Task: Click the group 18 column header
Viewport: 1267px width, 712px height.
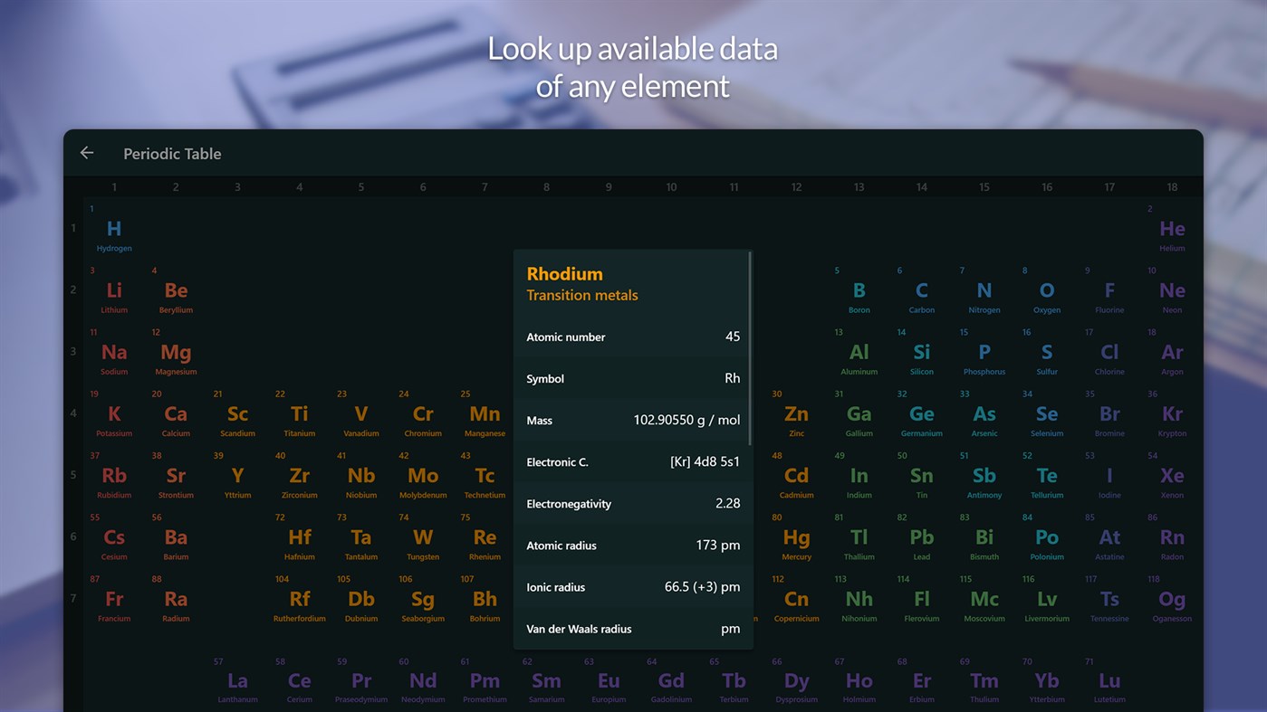Action: click(1171, 186)
